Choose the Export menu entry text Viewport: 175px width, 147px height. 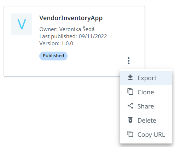coord(147,78)
